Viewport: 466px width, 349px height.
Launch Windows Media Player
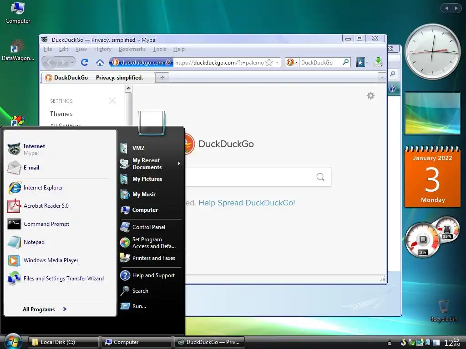pyautogui.click(x=60, y=260)
